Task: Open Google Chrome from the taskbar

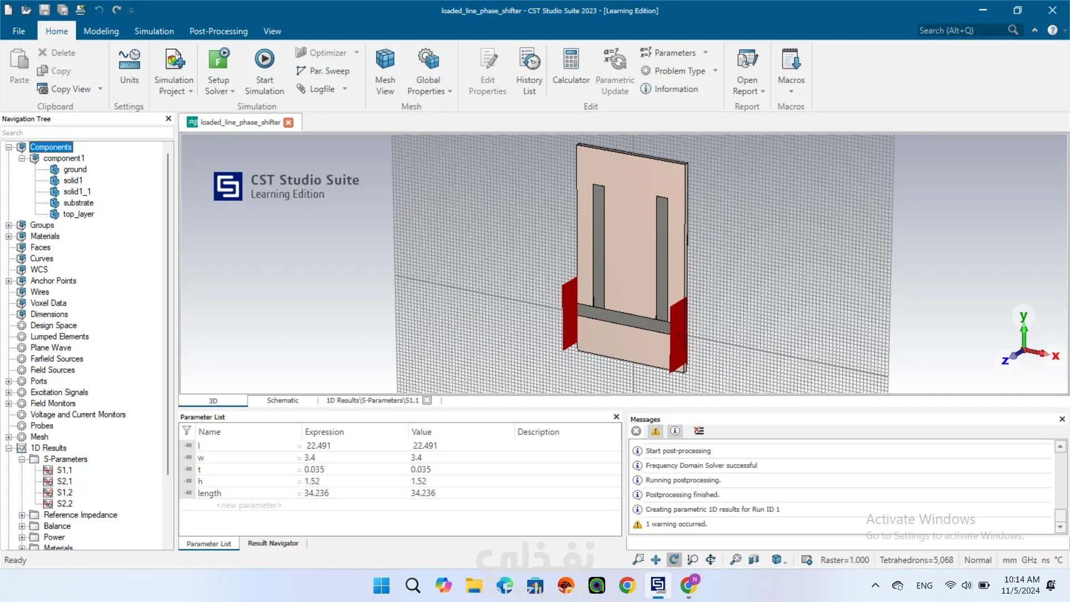Action: click(x=628, y=585)
